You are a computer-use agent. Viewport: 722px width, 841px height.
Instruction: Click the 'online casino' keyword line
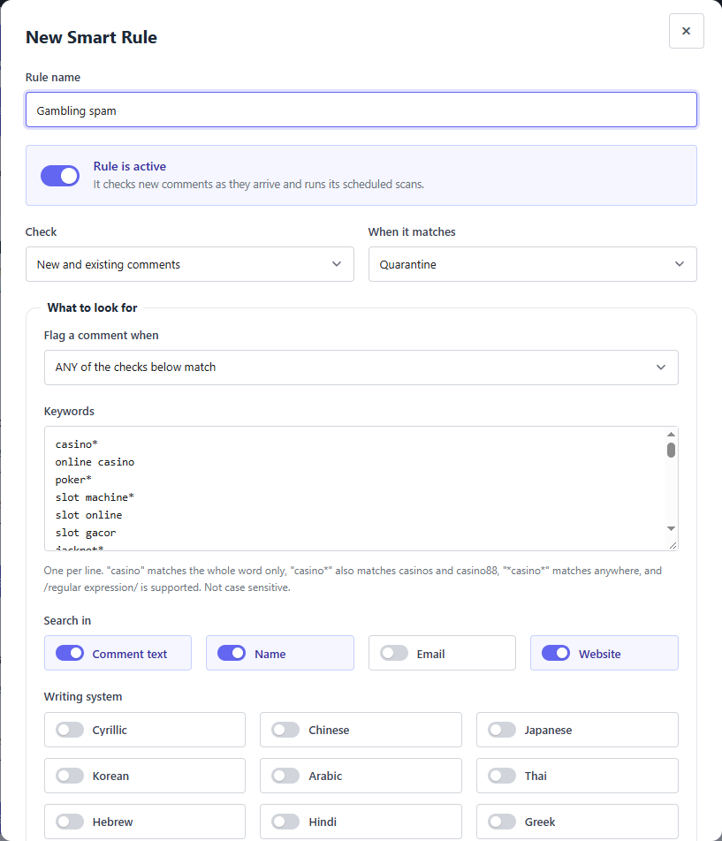[x=95, y=462]
